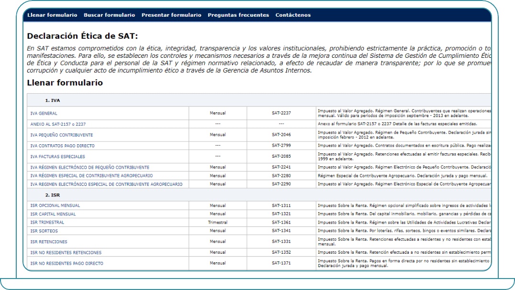515x290 pixels.
Task: Open ISR OPCIONAL MENSUAL form
Action: pos(55,205)
